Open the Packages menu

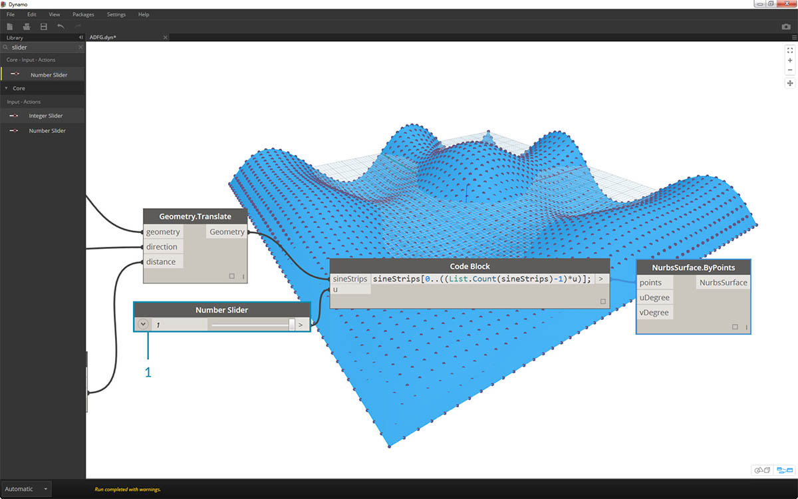coord(83,14)
